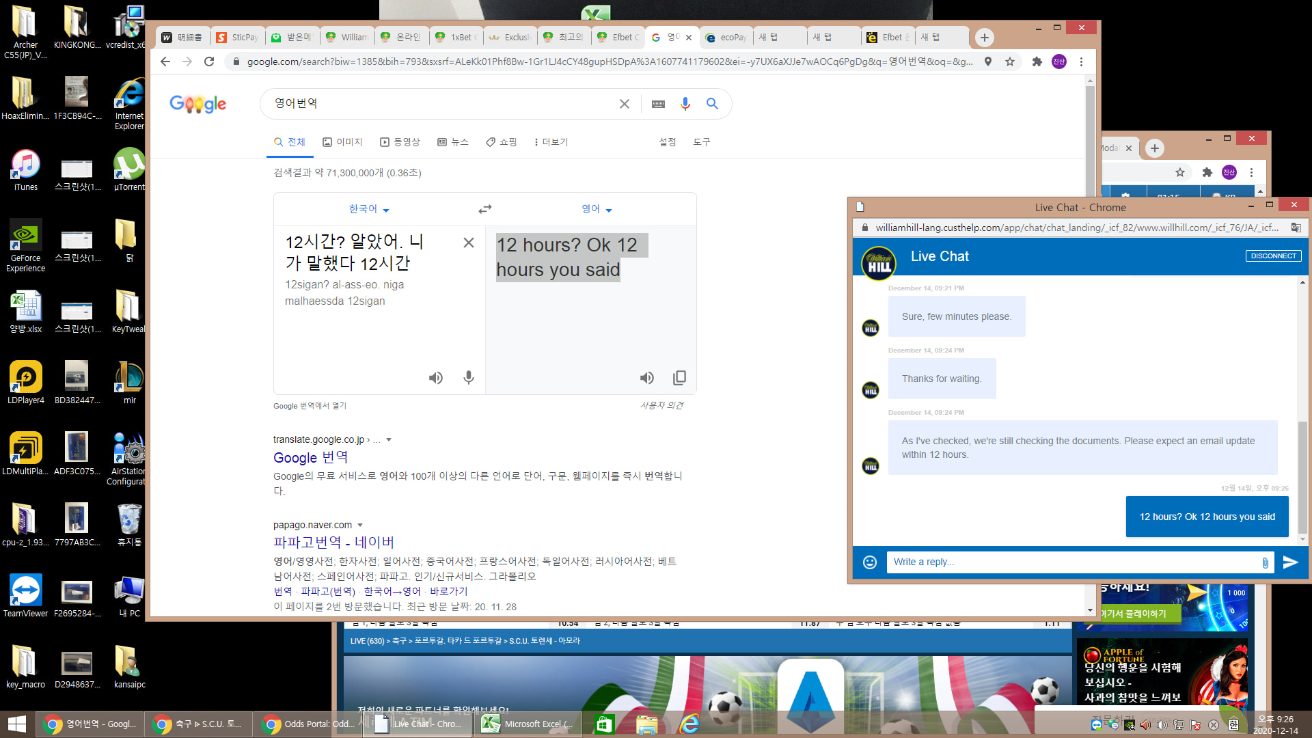Image resolution: width=1312 pixels, height=738 pixels.
Task: Clear the Google search box text
Action: pyautogui.click(x=624, y=104)
